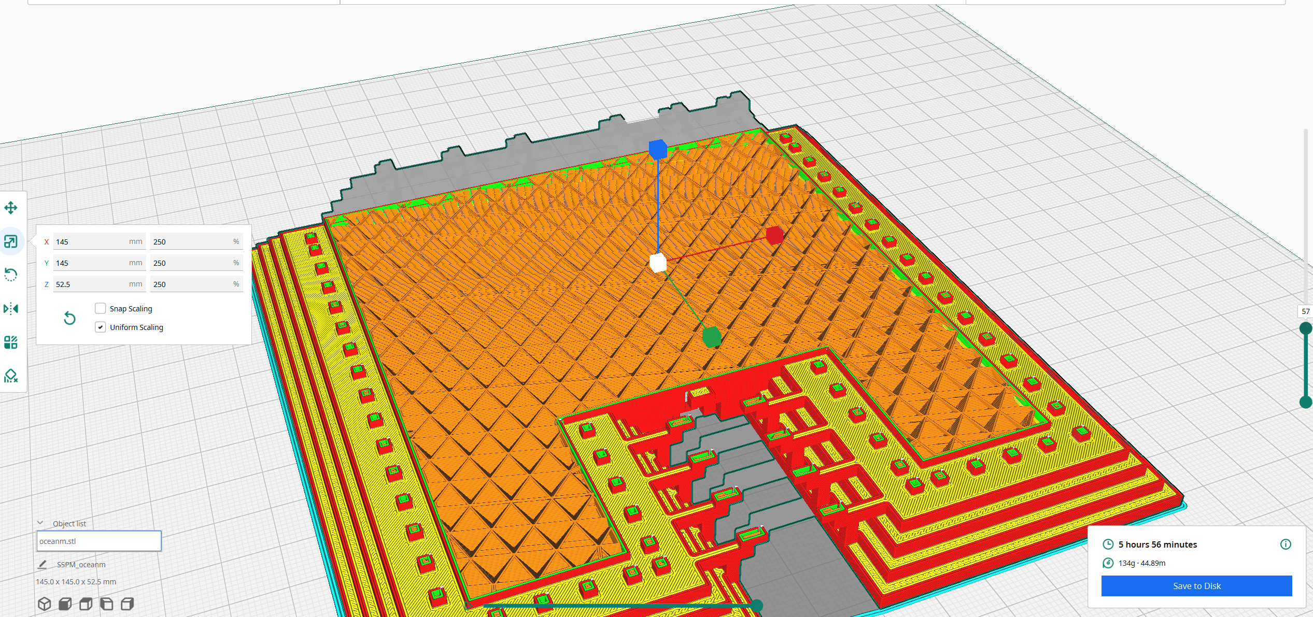Click the 5 hours 56 minutes estimate
The height and width of the screenshot is (617, 1313).
[x=1157, y=544]
